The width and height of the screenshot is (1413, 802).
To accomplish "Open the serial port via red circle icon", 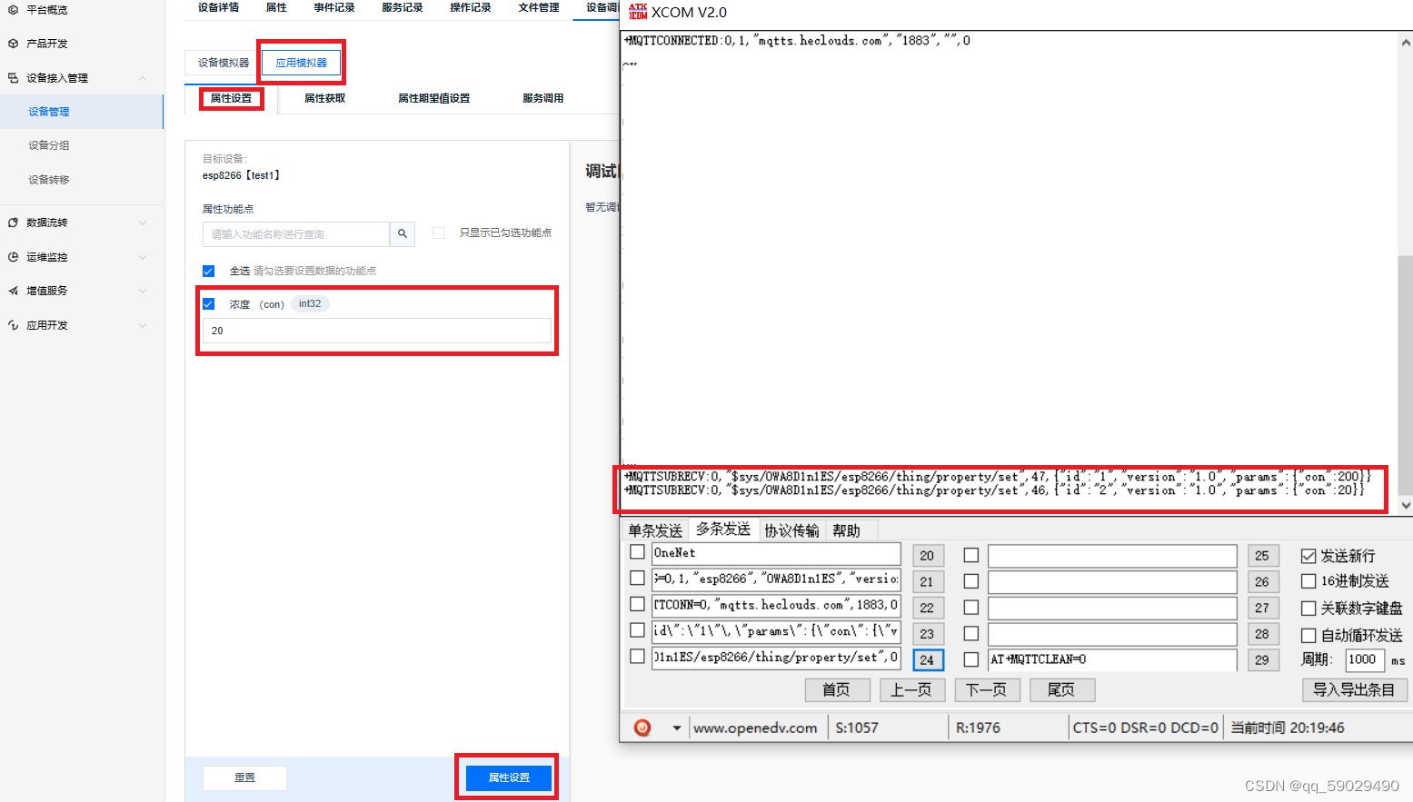I will [x=643, y=727].
